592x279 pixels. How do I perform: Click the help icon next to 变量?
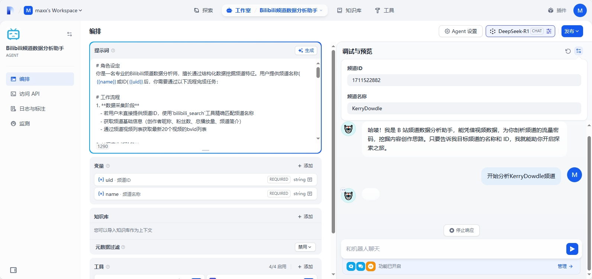[x=108, y=166]
